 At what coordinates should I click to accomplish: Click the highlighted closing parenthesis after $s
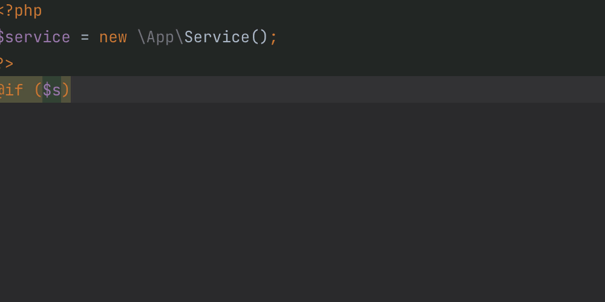coord(66,90)
